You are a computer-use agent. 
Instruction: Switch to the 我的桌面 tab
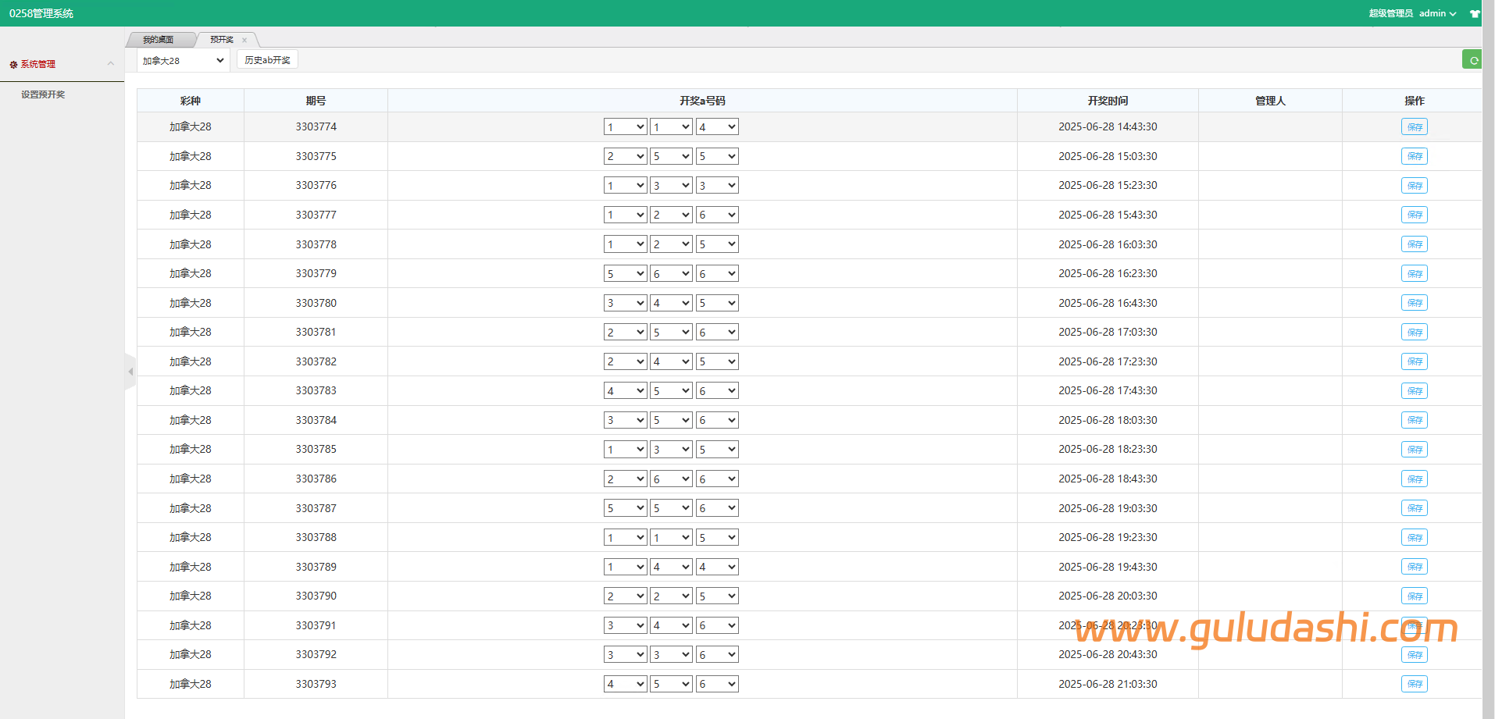(x=159, y=40)
